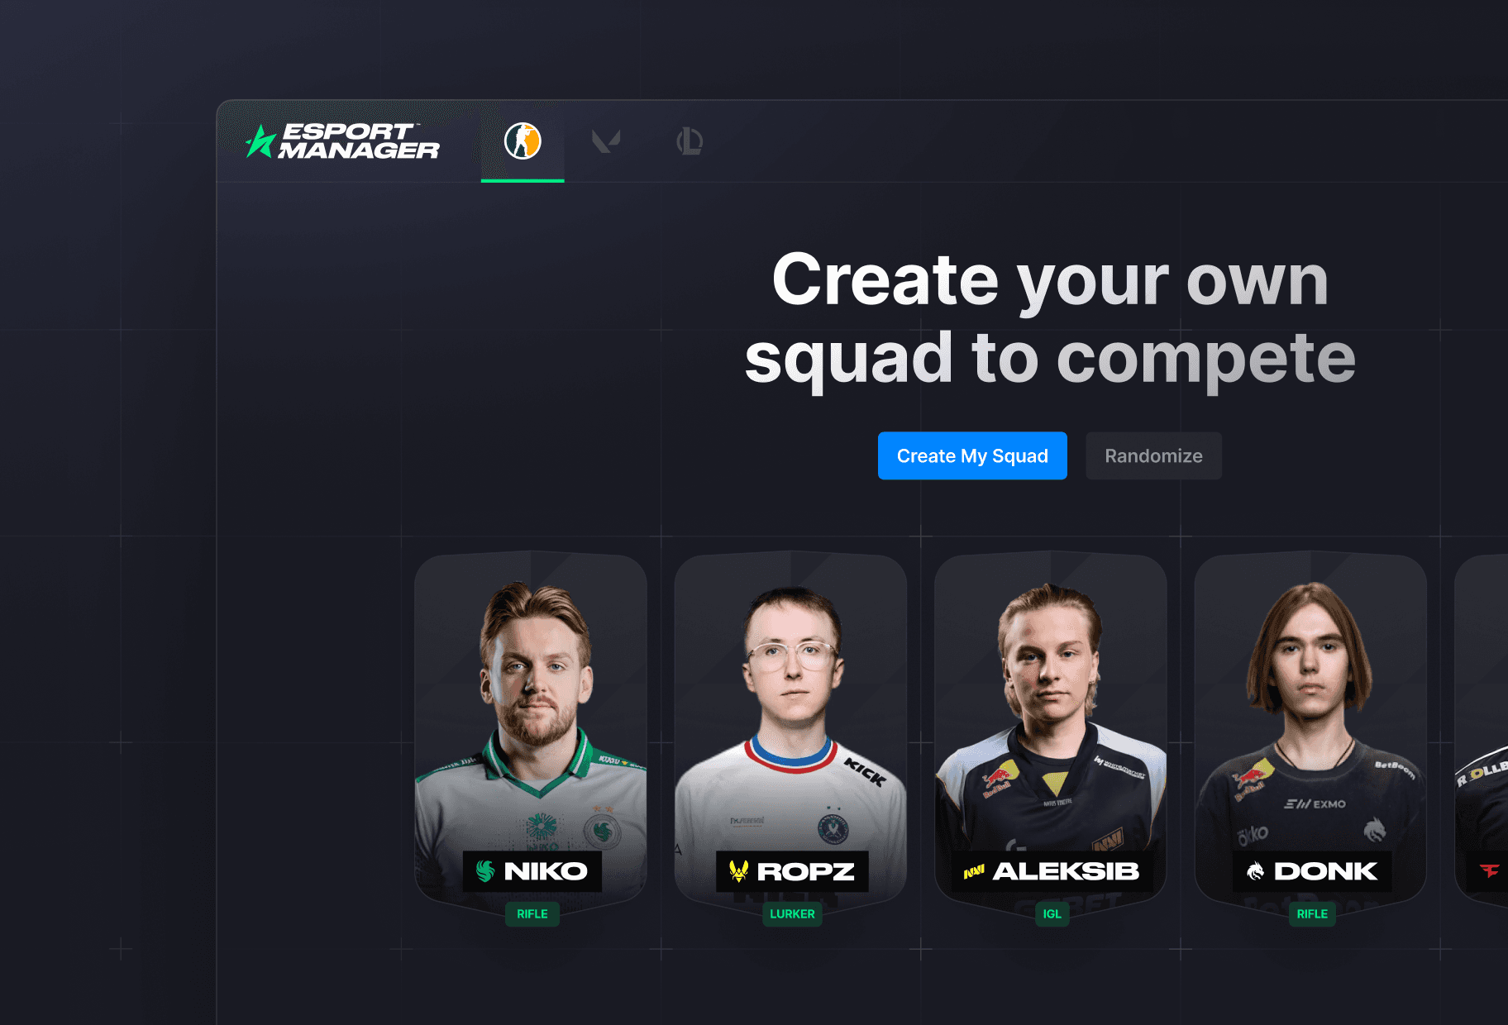Click the RIFLE role tag under NIKO

point(532,913)
